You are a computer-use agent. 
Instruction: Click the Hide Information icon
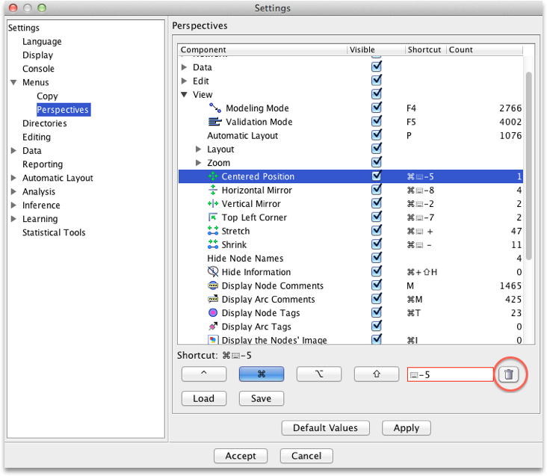(x=213, y=272)
